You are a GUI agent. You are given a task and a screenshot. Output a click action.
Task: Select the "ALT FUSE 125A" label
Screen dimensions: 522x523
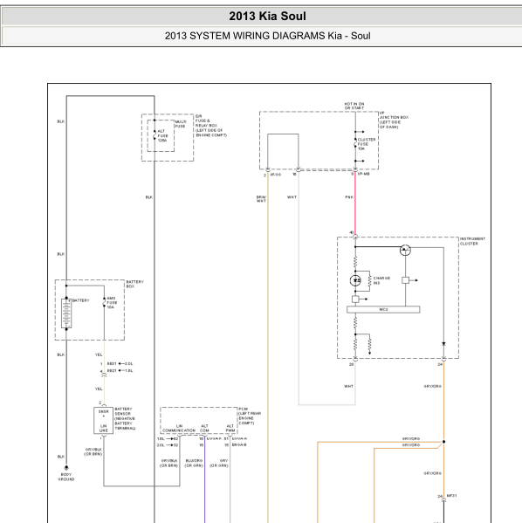[x=162, y=135]
